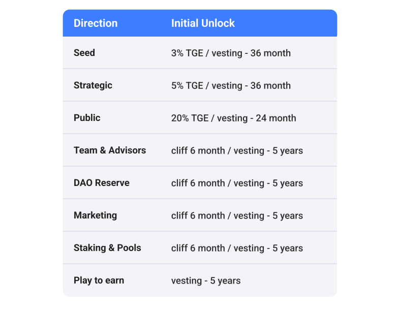Select the Team & Advisors label
Screen dimensions: 400x310
pyautogui.click(x=110, y=150)
